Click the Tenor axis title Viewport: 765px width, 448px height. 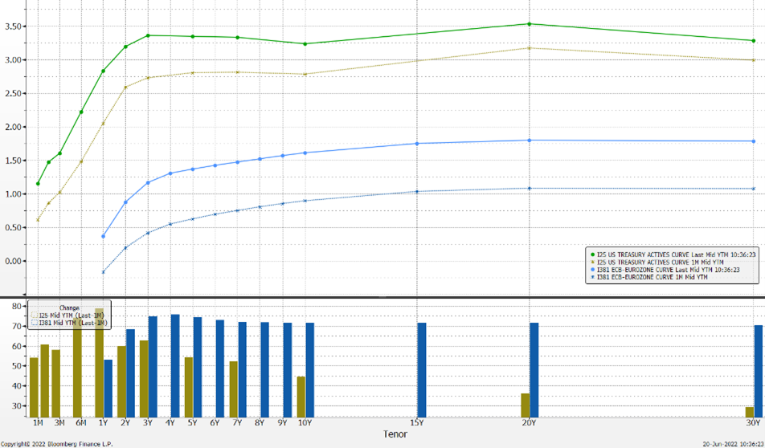coord(395,434)
